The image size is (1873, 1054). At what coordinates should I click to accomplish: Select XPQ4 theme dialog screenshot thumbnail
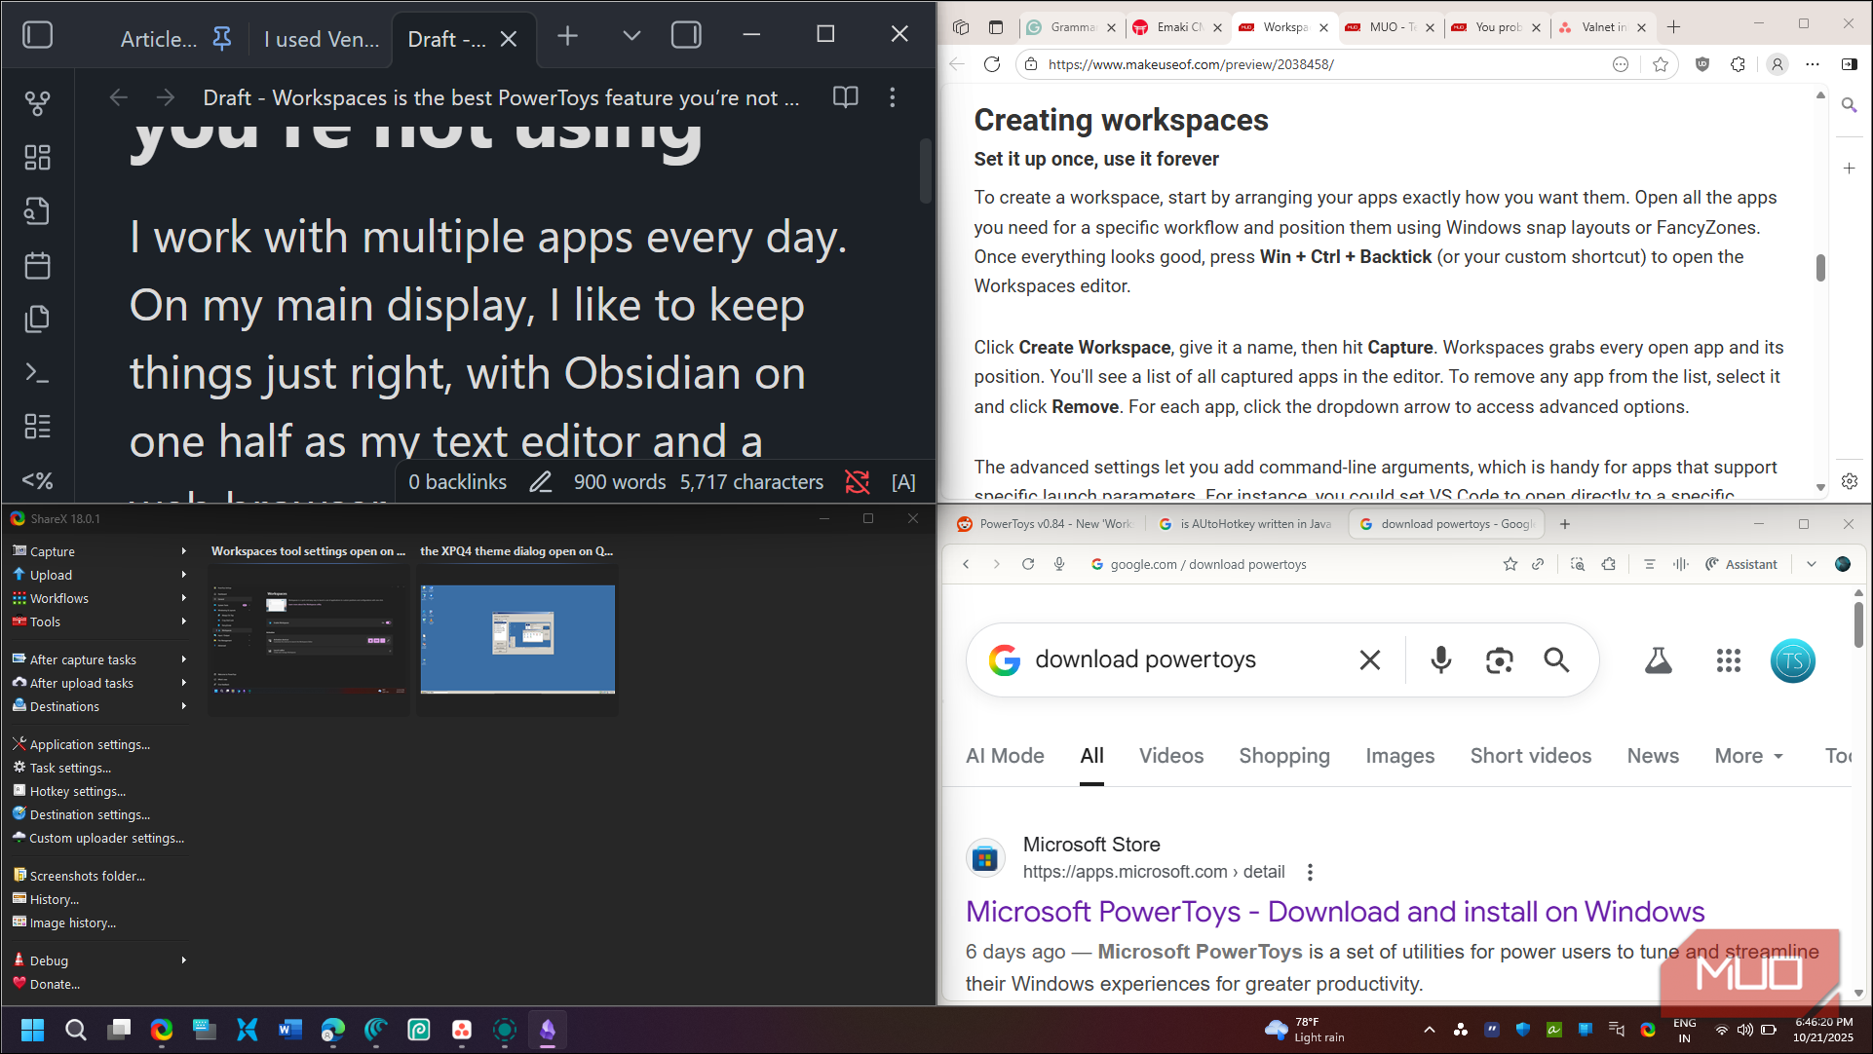[x=517, y=638]
